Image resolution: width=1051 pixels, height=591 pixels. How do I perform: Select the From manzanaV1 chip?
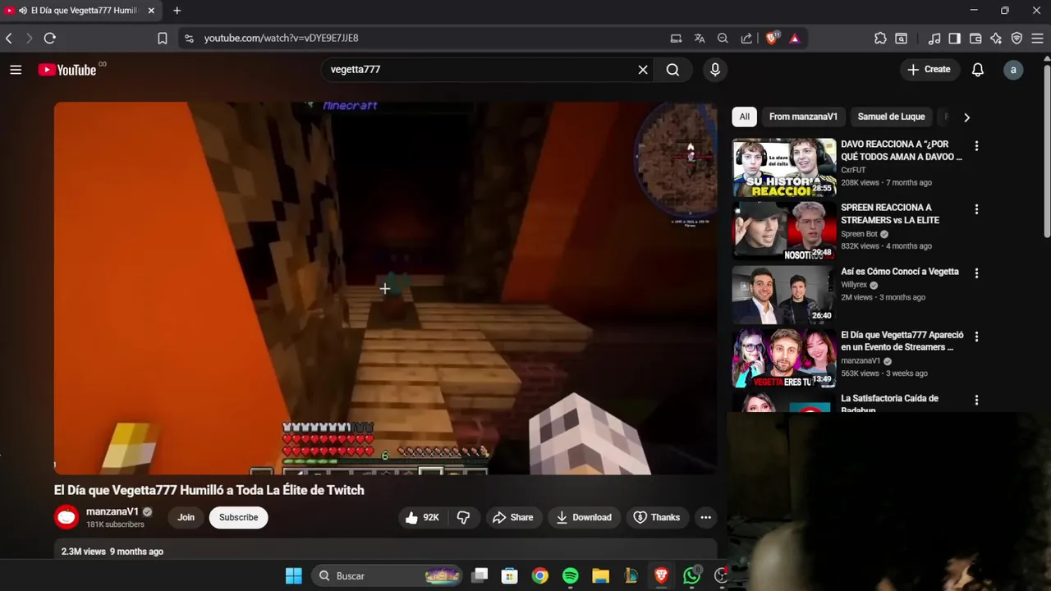coord(803,117)
